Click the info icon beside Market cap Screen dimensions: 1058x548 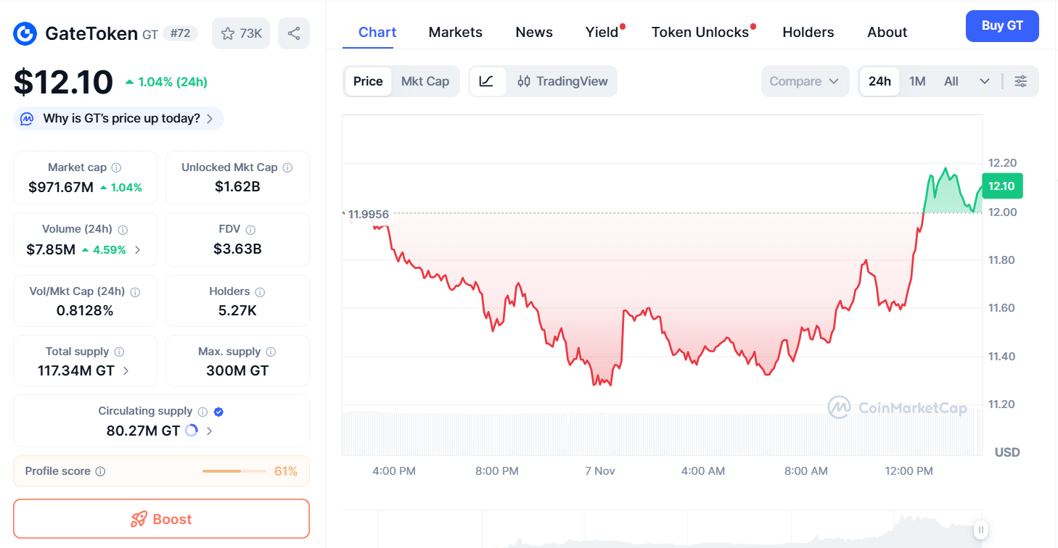118,167
